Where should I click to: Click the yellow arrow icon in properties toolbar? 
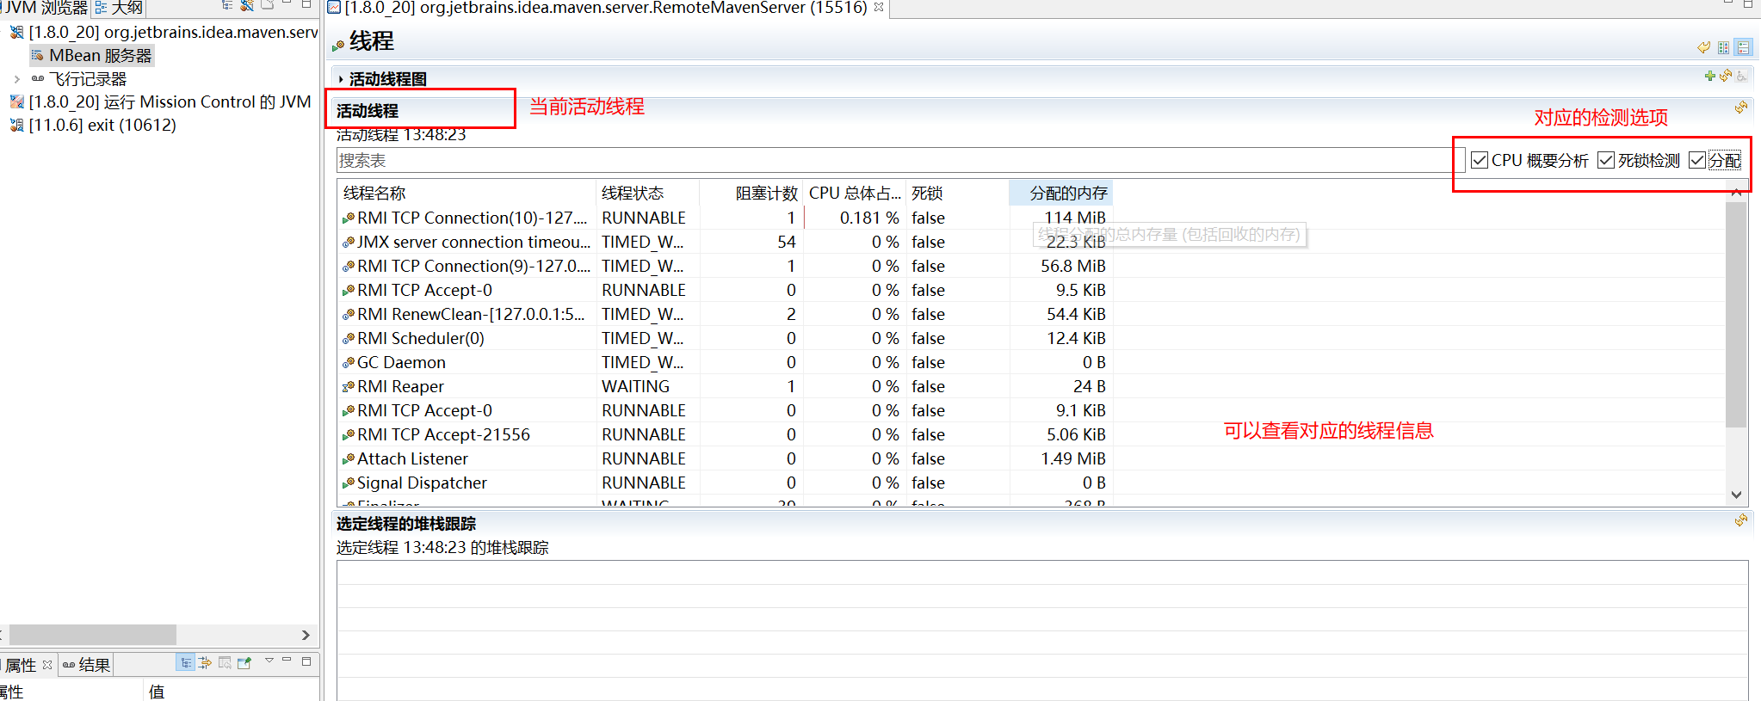(205, 662)
